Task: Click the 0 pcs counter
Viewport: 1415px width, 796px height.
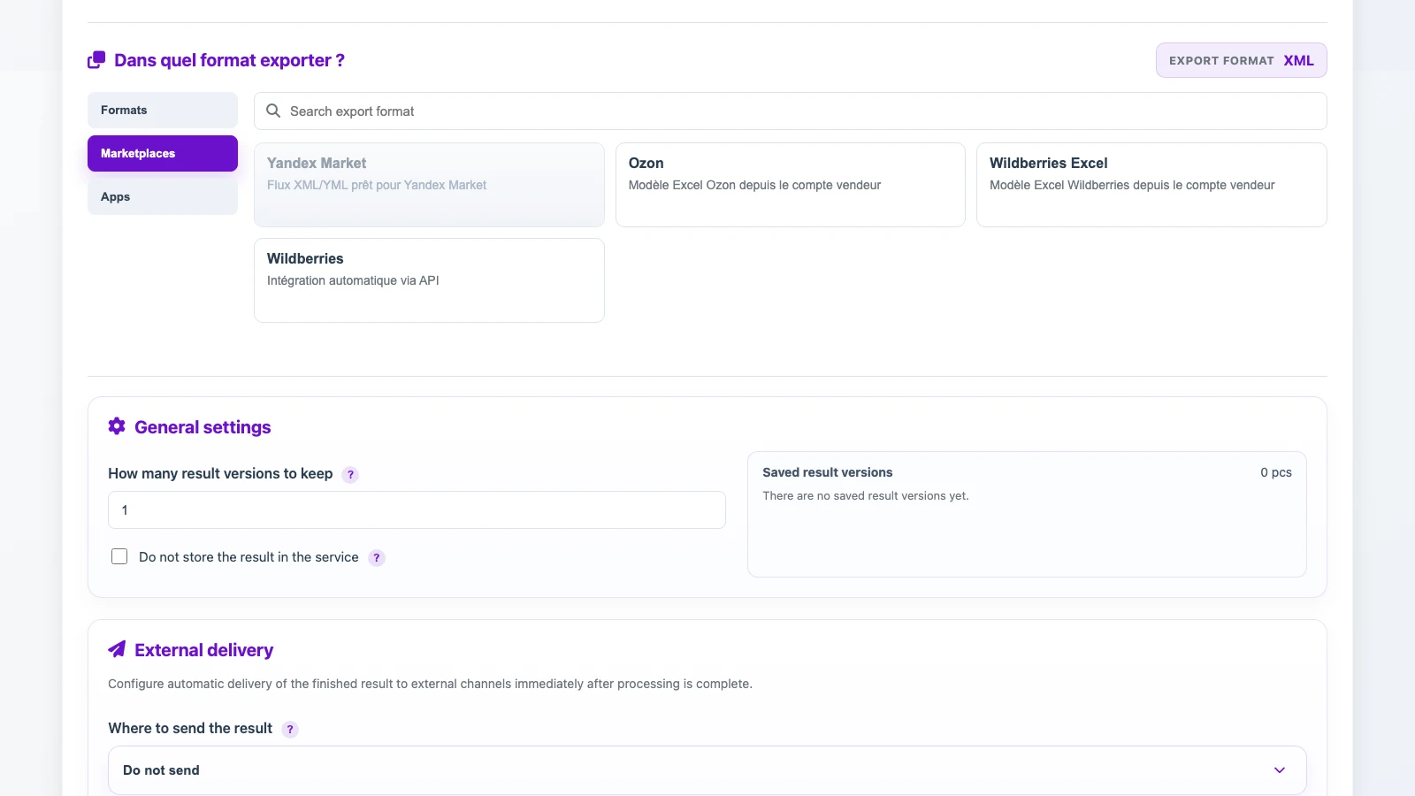Action: point(1276,472)
